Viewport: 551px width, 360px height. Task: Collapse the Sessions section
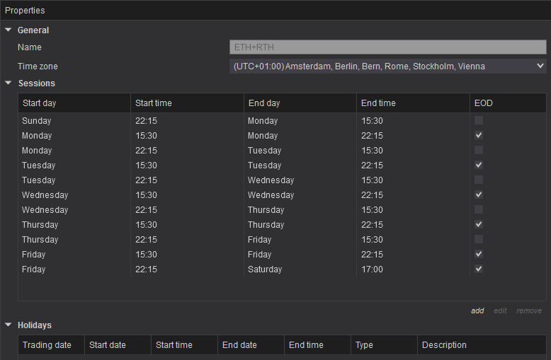point(8,83)
